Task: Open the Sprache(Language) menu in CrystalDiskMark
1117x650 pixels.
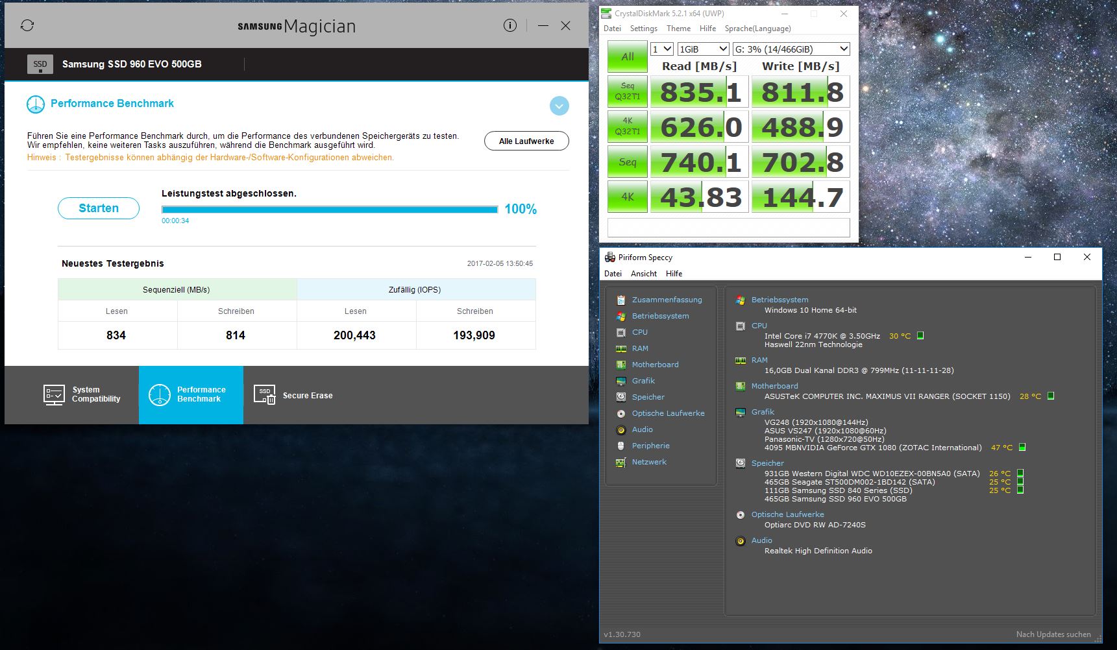Action: [x=758, y=29]
